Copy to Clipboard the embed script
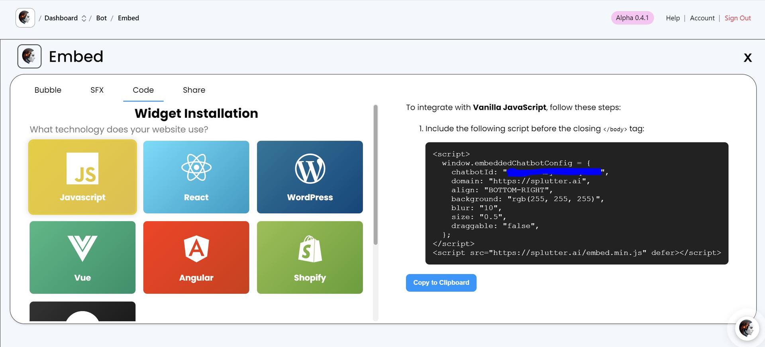Viewport: 765px width, 347px height. (x=441, y=283)
